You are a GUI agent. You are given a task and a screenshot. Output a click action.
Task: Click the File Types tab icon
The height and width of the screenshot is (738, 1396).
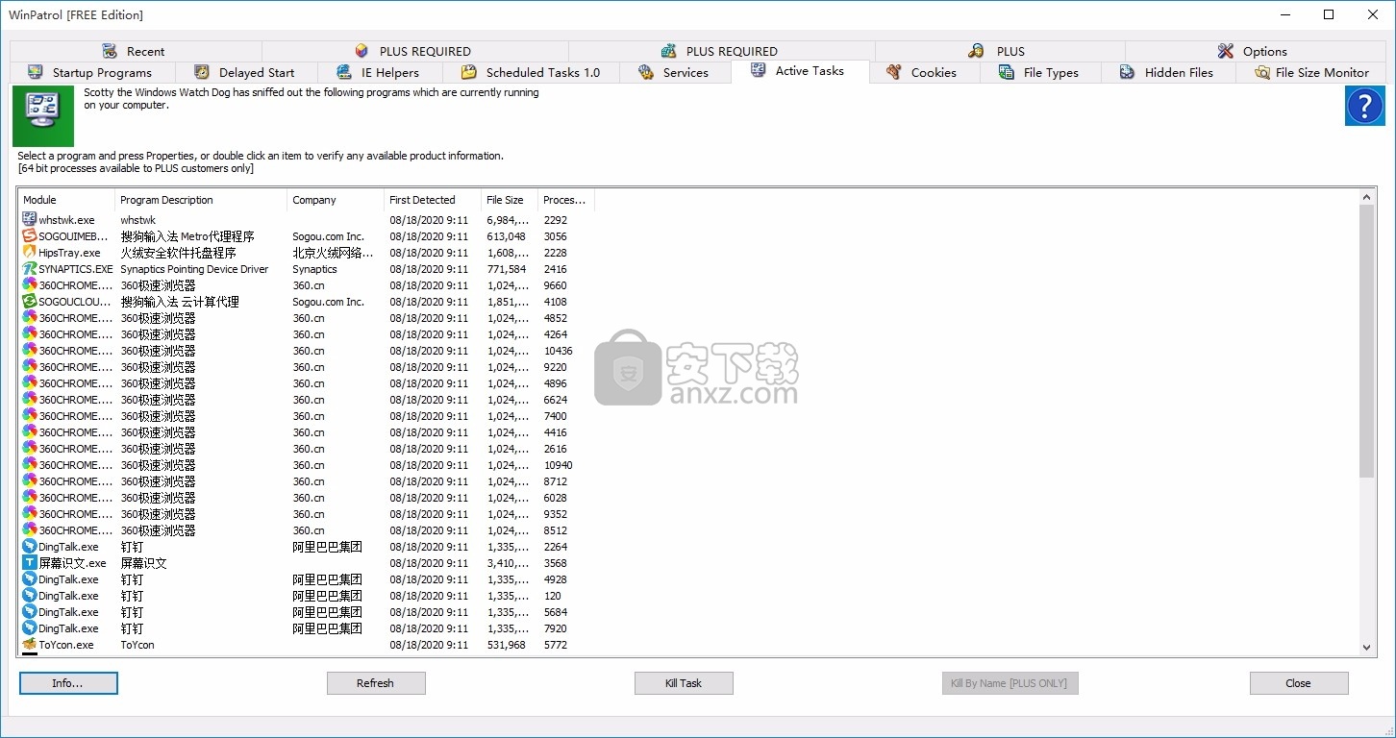coord(1007,72)
